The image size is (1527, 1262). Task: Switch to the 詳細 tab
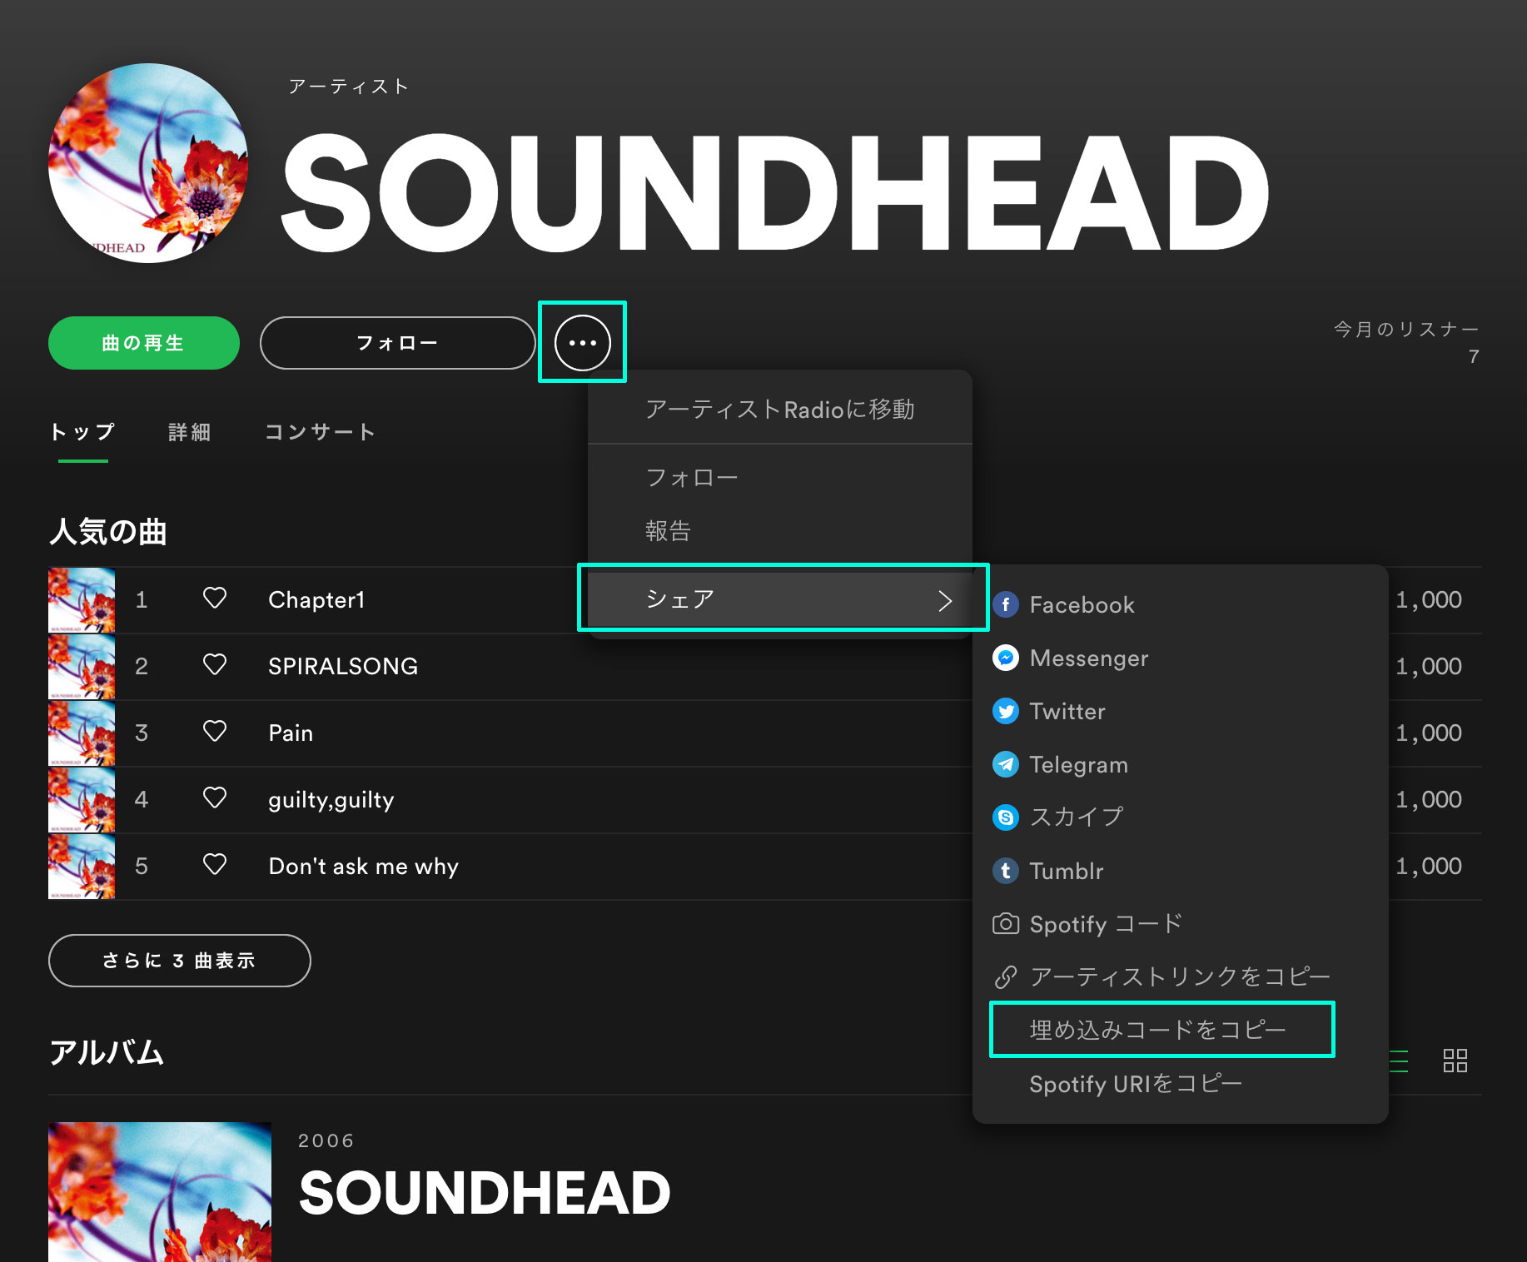190,432
